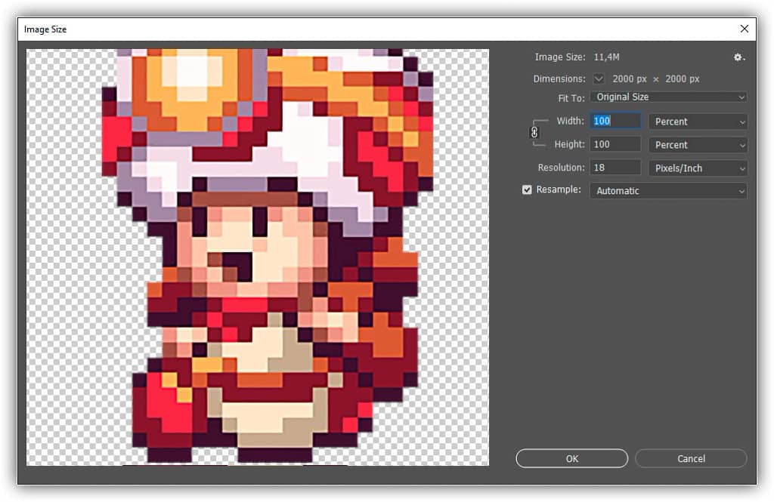Change the Width unit from Percent

[x=698, y=122]
